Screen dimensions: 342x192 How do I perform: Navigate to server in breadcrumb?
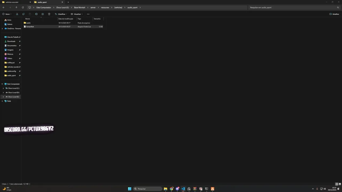coord(93,7)
